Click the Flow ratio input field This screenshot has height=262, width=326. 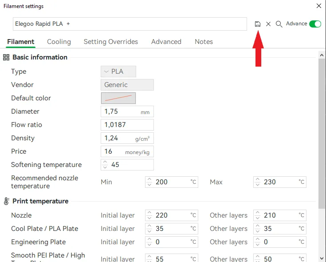[127, 125]
